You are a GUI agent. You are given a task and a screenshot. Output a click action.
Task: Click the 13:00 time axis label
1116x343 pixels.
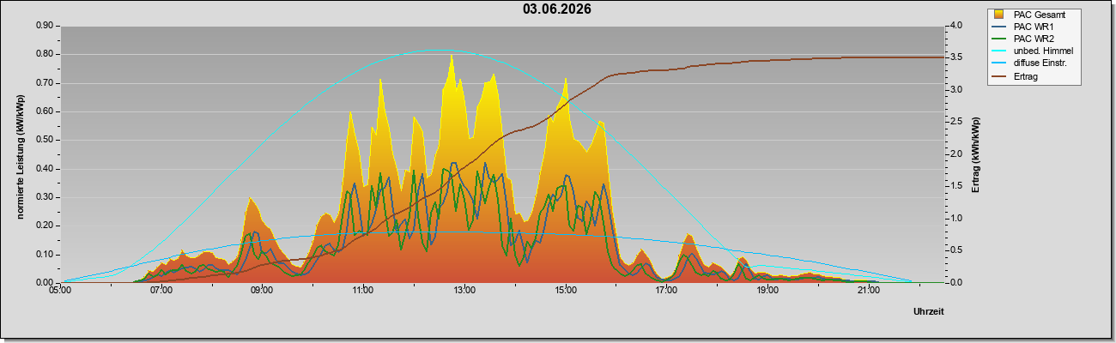[464, 291]
